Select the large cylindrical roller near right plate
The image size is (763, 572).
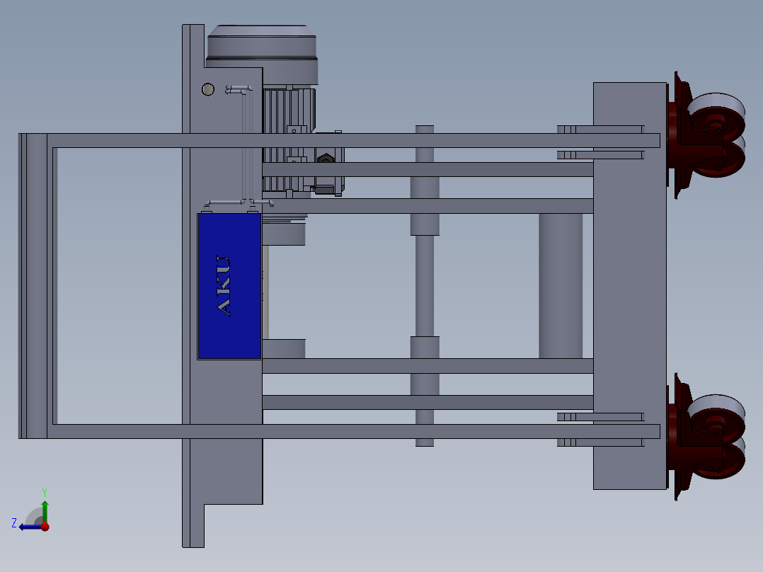[561, 285]
